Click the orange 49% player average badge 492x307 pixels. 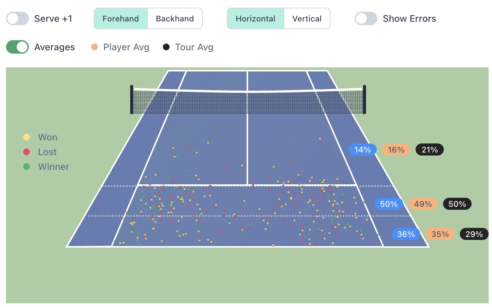[423, 204]
